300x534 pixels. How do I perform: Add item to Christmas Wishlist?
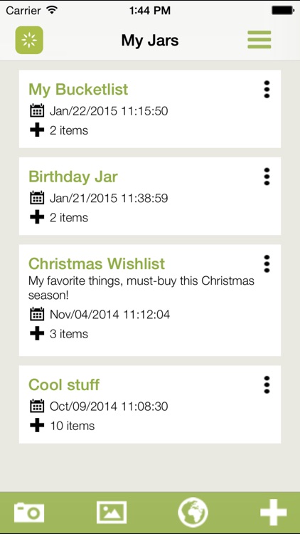point(37,333)
